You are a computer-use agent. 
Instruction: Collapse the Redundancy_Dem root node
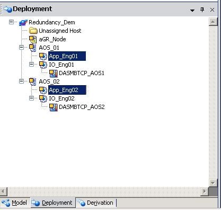11,22
